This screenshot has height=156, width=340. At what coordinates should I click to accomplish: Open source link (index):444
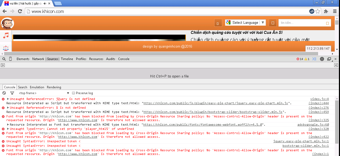pos(319,103)
